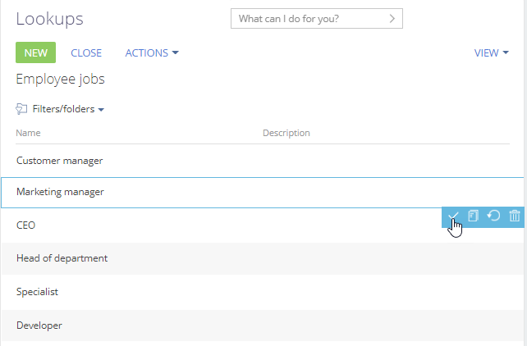Submit the command line with the arrow icon
527x346 pixels.
tap(392, 19)
